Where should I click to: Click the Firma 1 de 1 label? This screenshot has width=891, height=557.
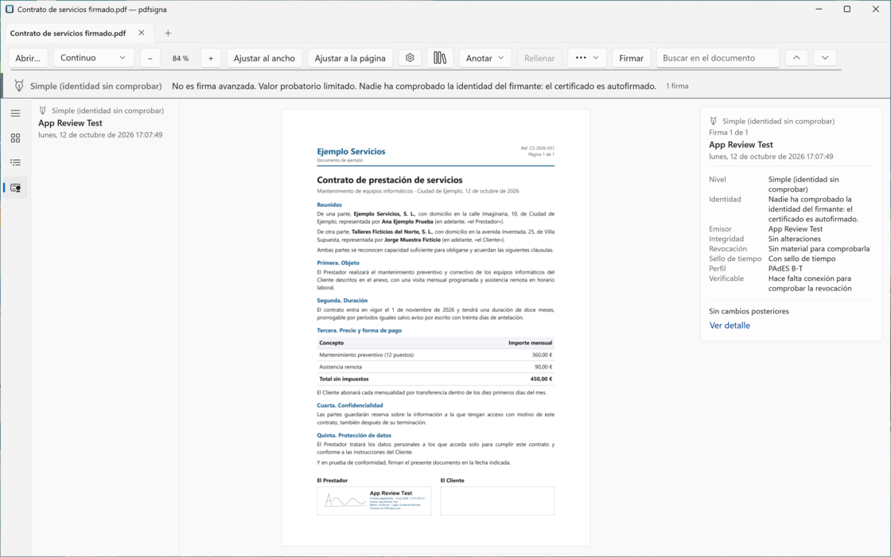tap(729, 132)
